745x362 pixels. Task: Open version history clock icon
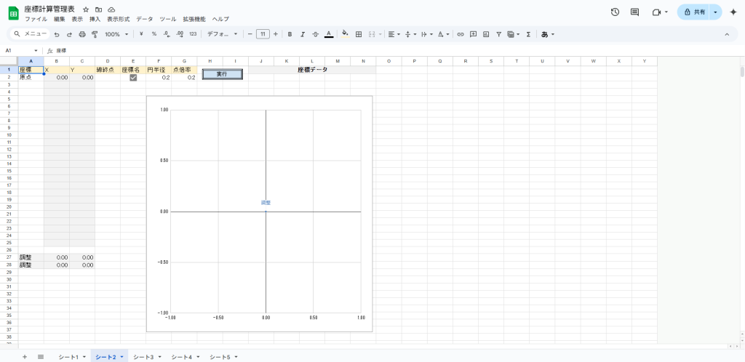[x=615, y=12]
